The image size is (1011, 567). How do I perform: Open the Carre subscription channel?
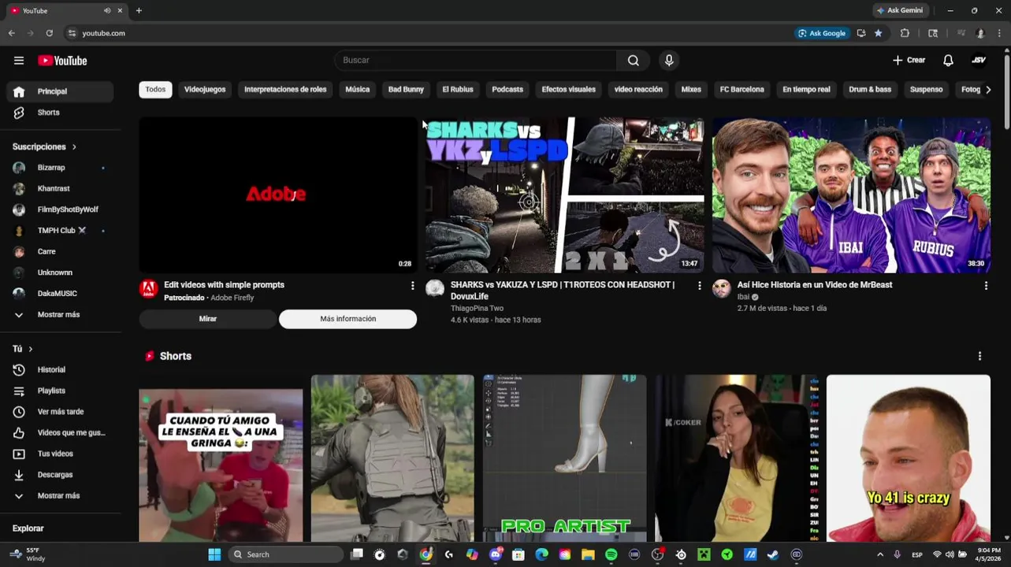(60, 252)
